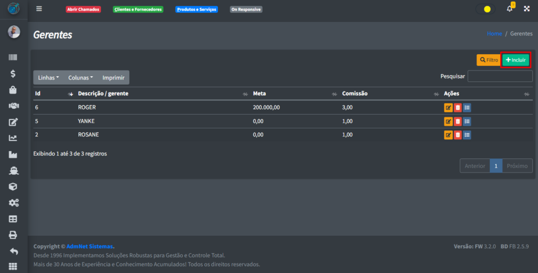The image size is (538, 273).
Task: Open the handshake icon in sidebar
Action: pyautogui.click(x=13, y=106)
